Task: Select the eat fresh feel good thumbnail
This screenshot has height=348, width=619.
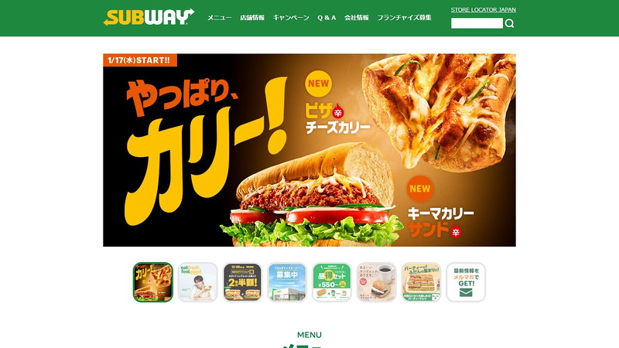Action: (198, 282)
